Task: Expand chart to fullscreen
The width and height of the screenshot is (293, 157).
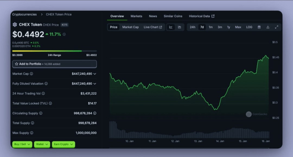Action: point(276,27)
